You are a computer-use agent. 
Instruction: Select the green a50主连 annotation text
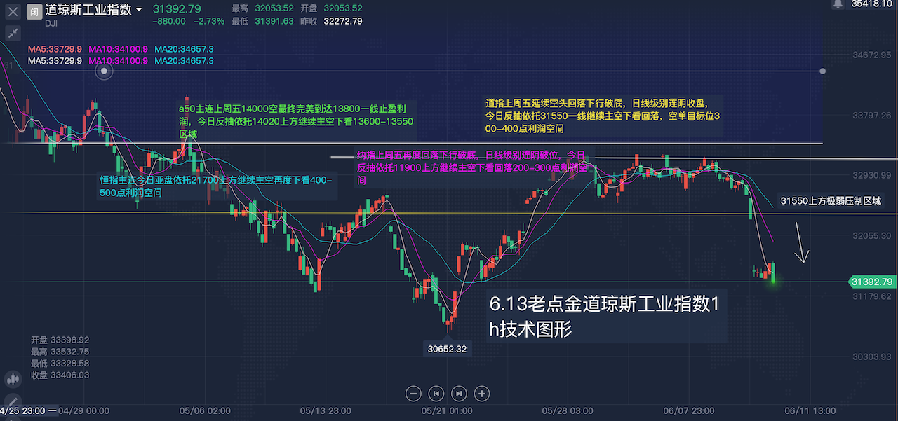pos(297,120)
